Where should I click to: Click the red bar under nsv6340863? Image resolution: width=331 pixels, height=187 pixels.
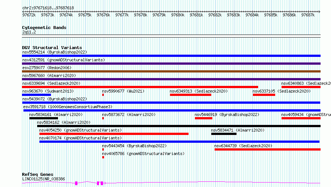click(301, 87)
